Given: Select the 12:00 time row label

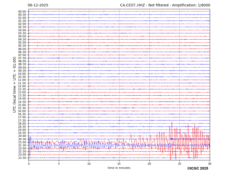Looking at the screenshot, I should [22, 86].
